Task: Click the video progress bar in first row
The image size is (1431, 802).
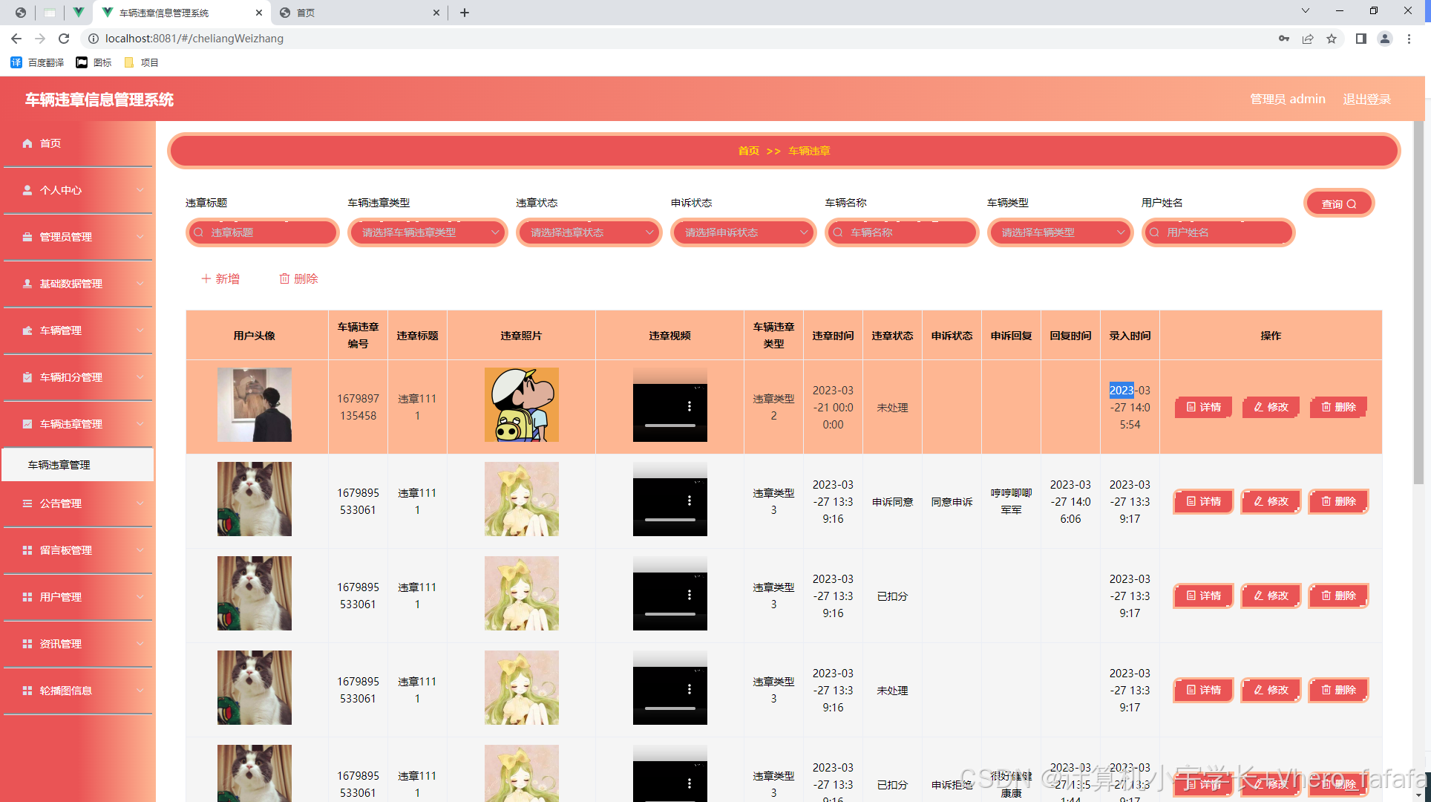Action: pos(669,426)
